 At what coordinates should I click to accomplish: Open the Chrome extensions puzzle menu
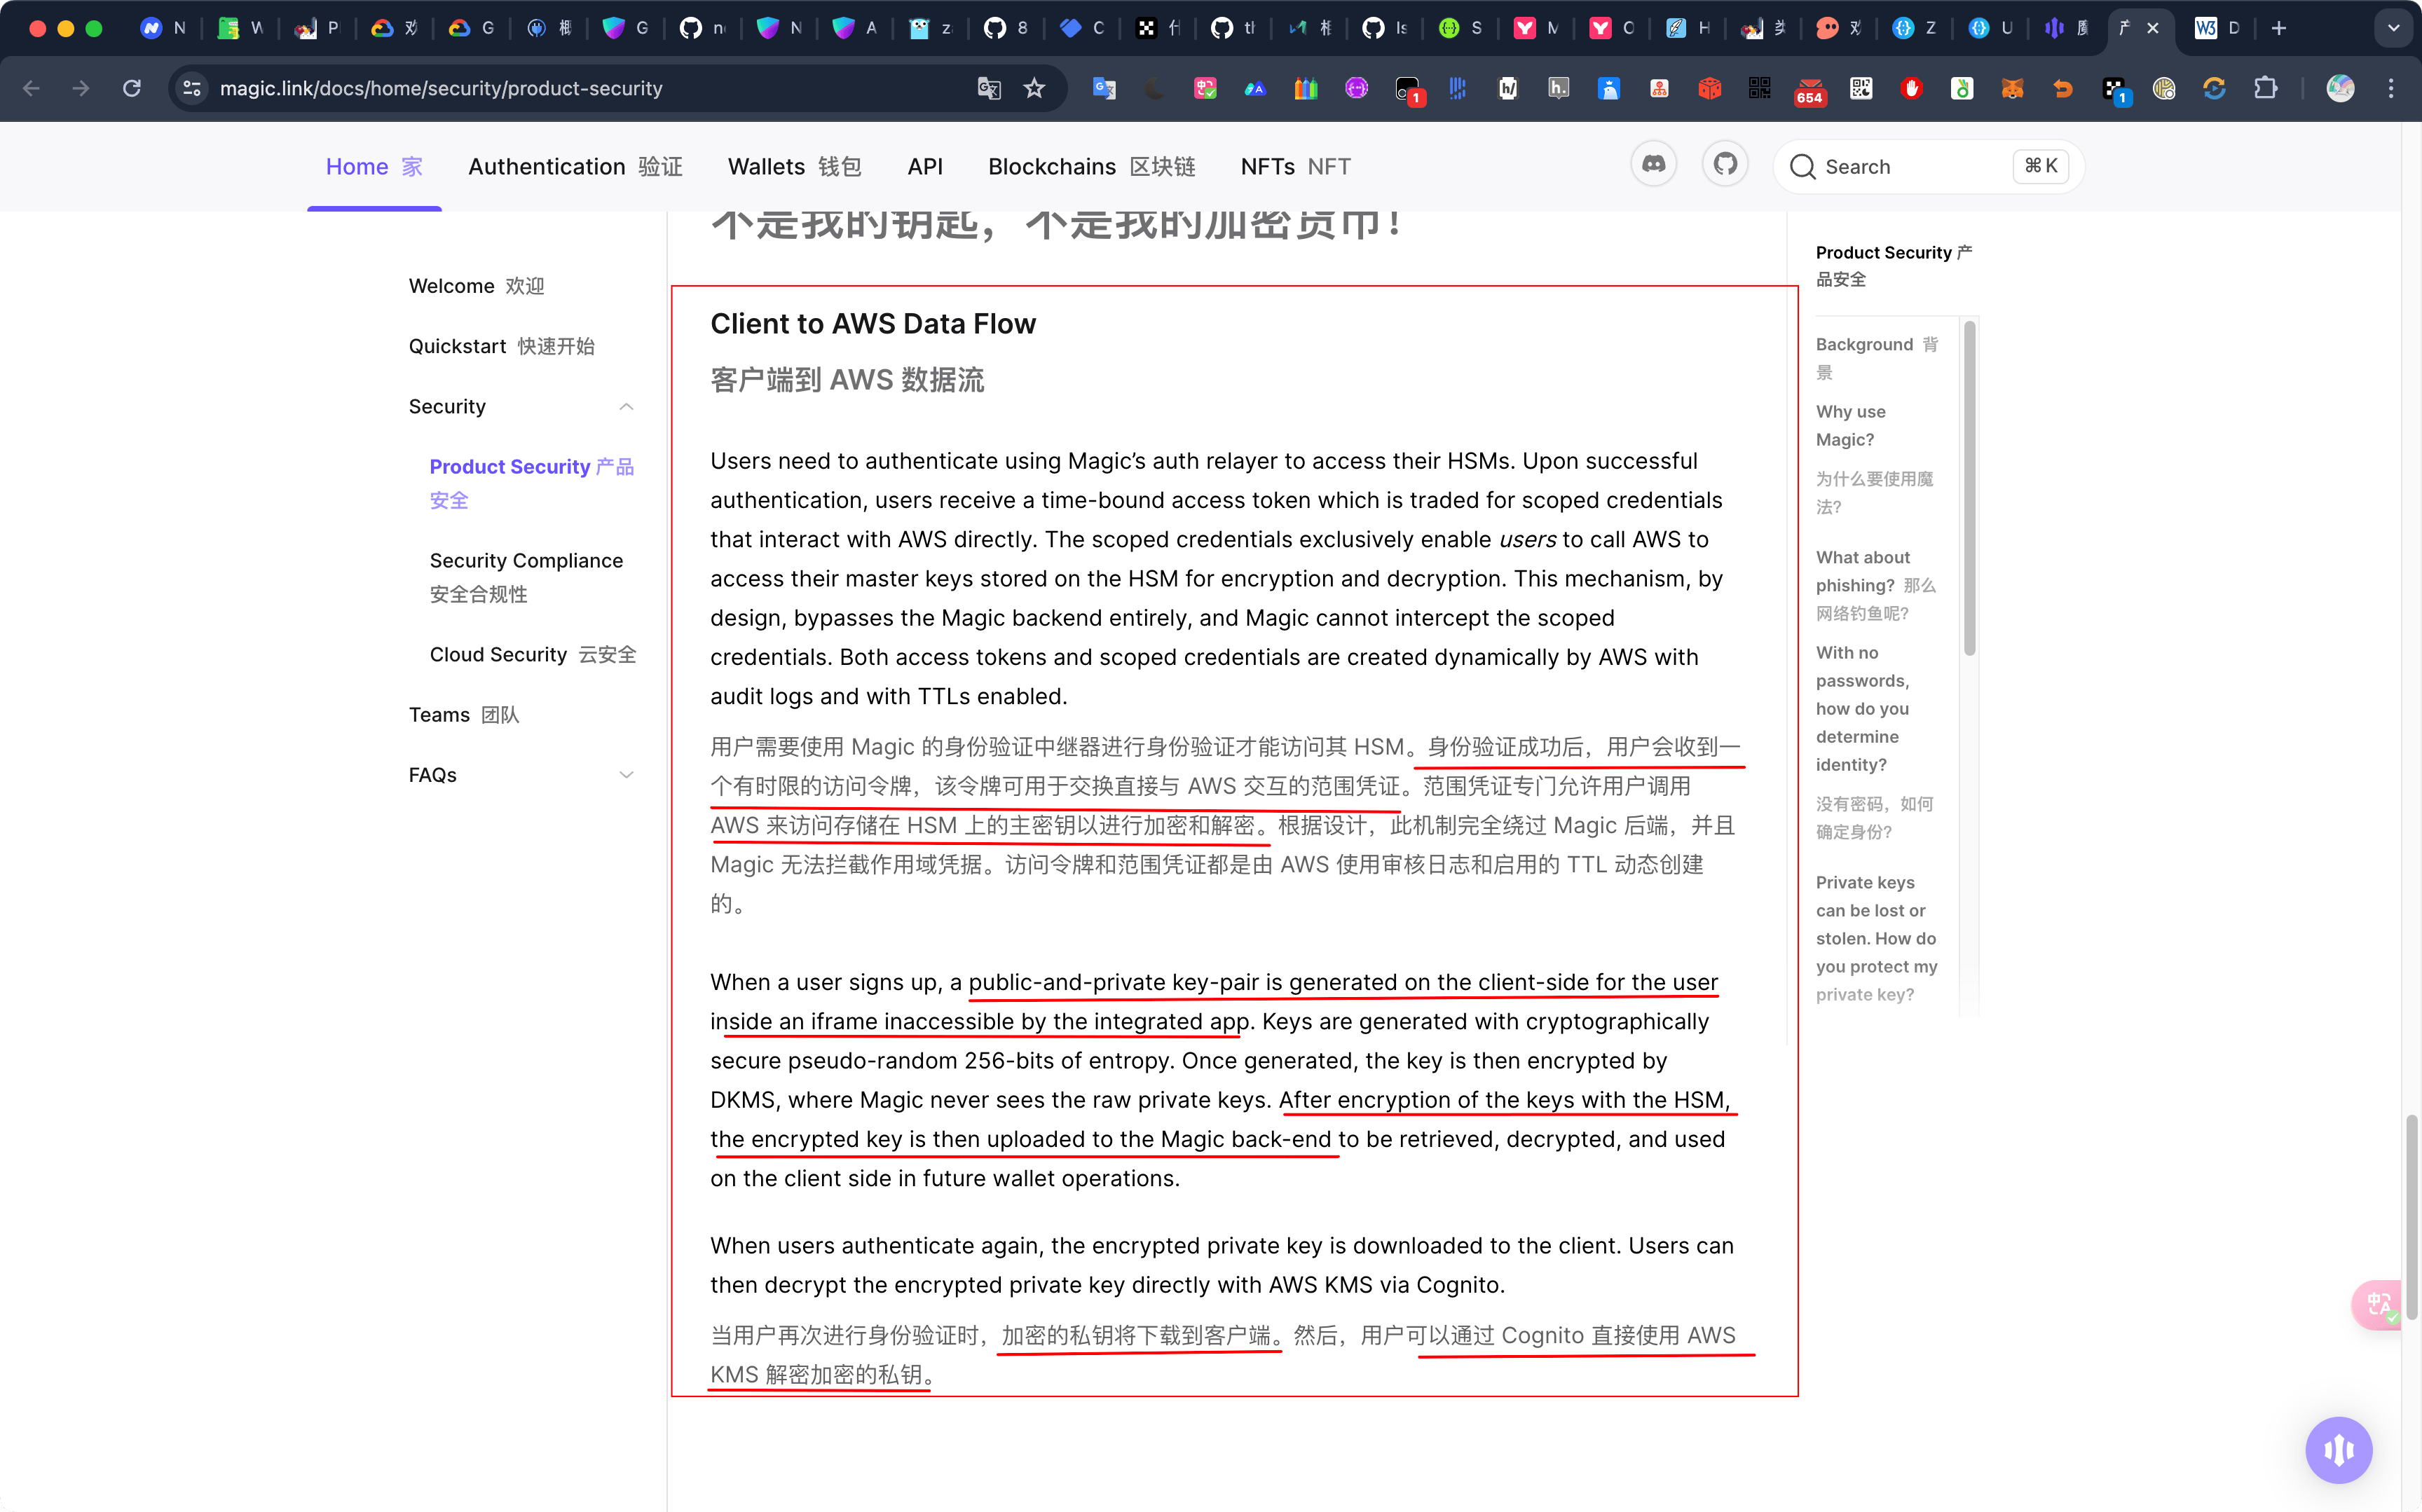[x=2265, y=89]
